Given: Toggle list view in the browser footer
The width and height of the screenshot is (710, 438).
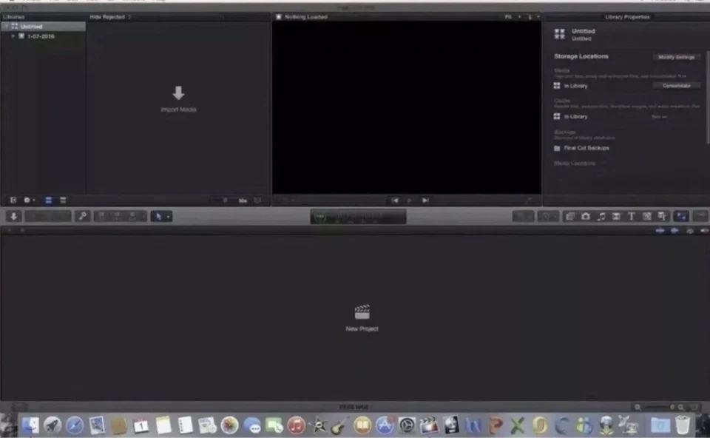Looking at the screenshot, I should click(63, 200).
